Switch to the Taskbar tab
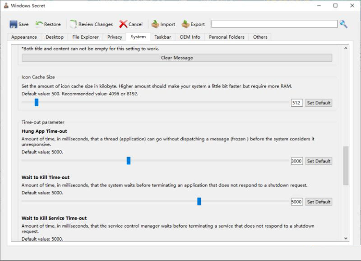The image size is (361, 261). [x=163, y=37]
